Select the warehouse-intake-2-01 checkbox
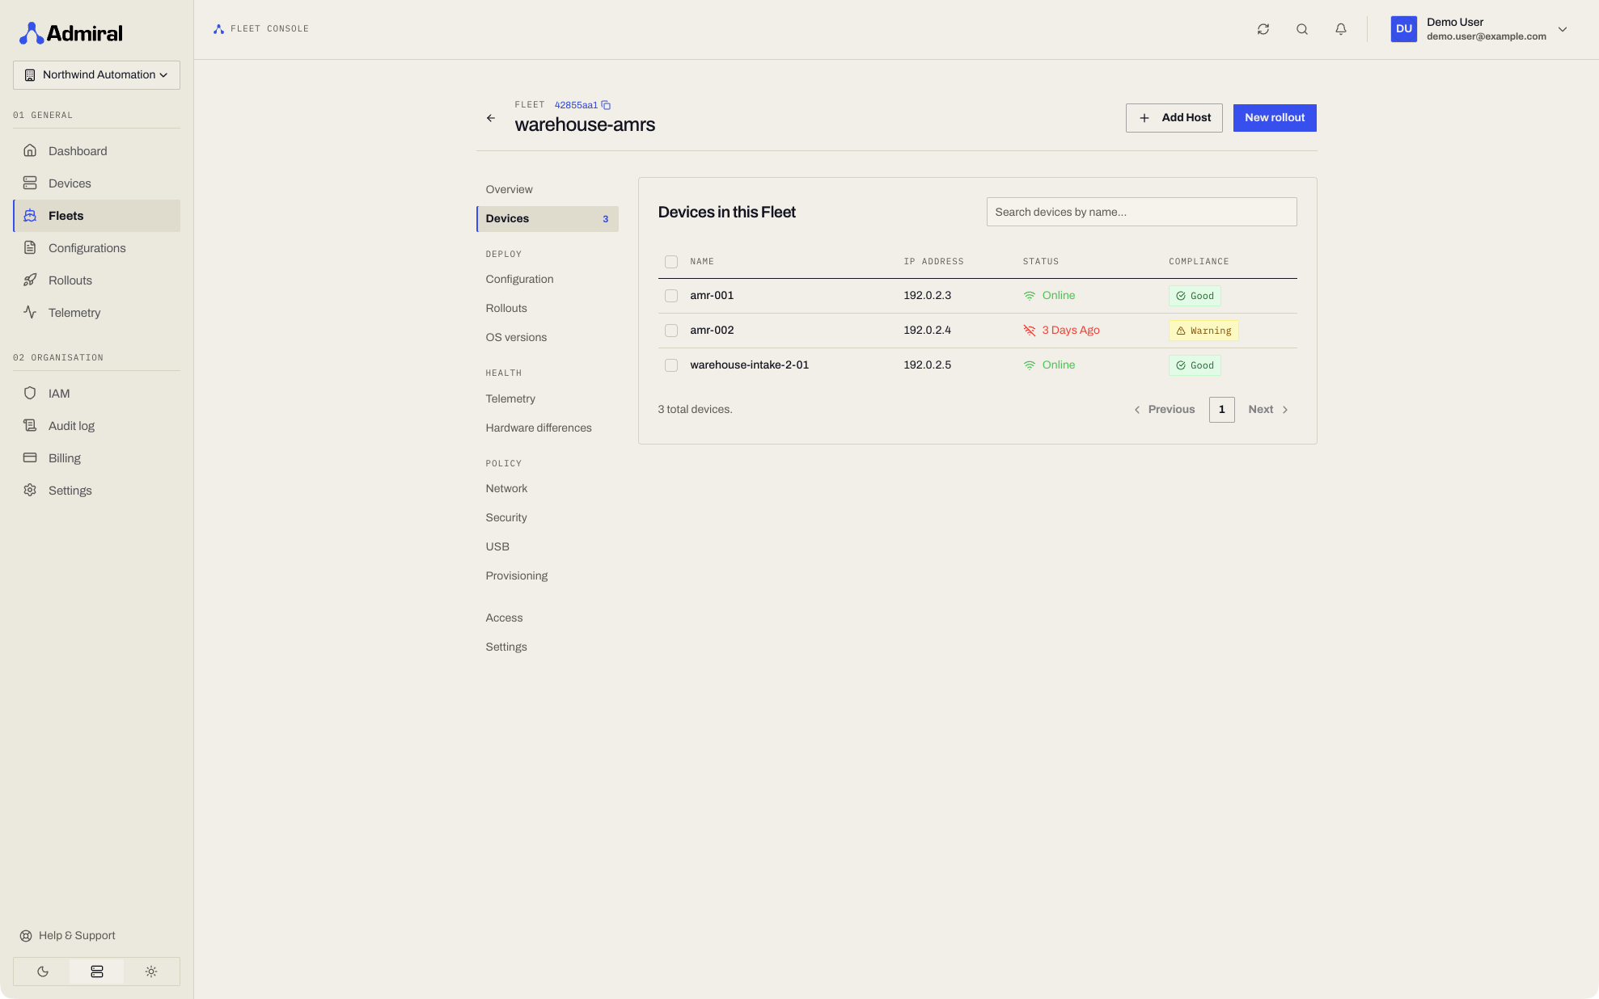The height and width of the screenshot is (999, 1599). pyautogui.click(x=671, y=365)
